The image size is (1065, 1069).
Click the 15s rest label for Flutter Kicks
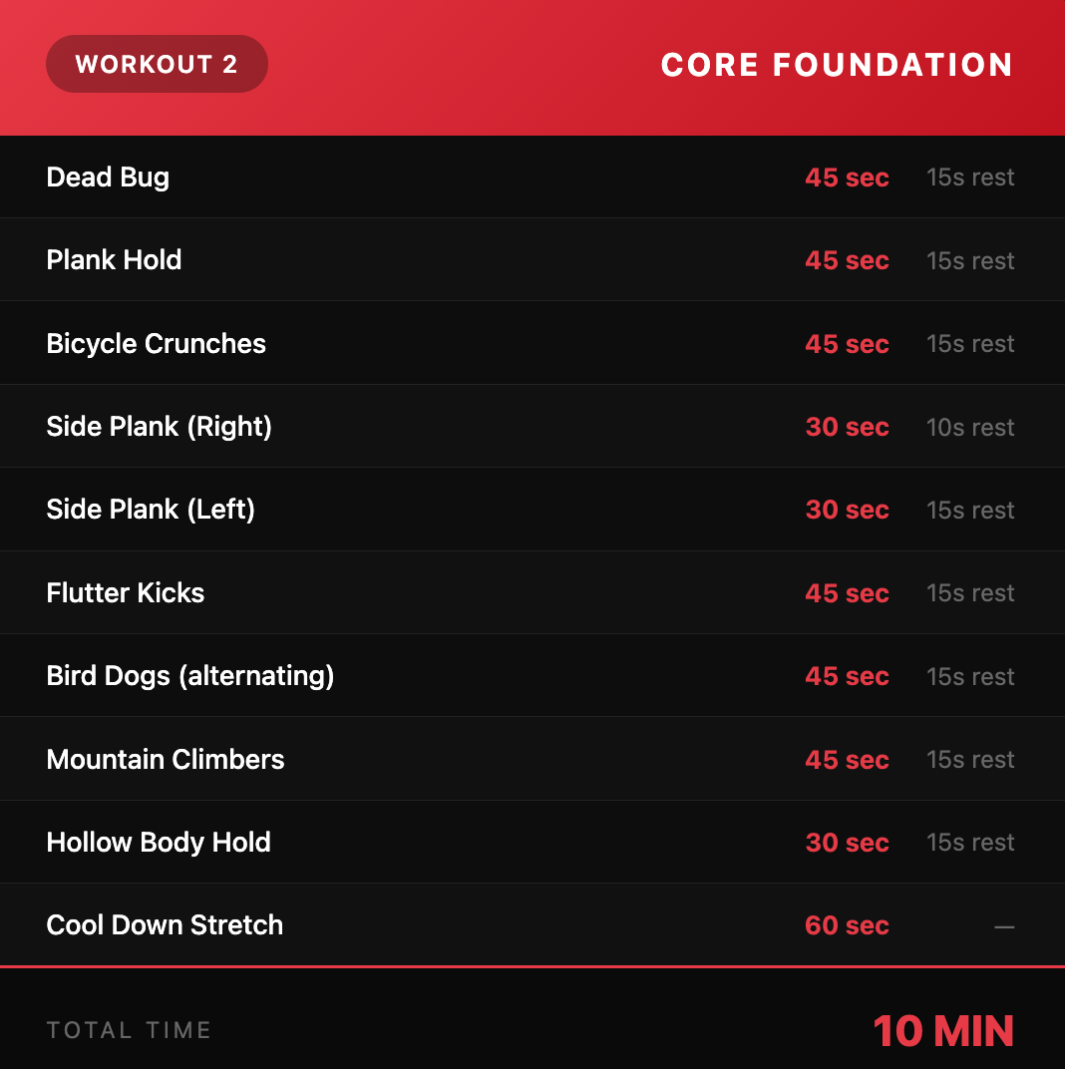click(970, 593)
